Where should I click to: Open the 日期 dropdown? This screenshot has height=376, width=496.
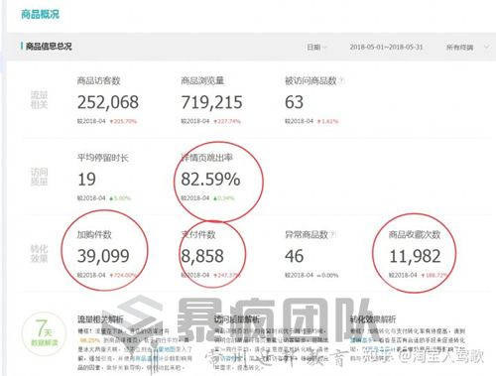[x=316, y=48]
